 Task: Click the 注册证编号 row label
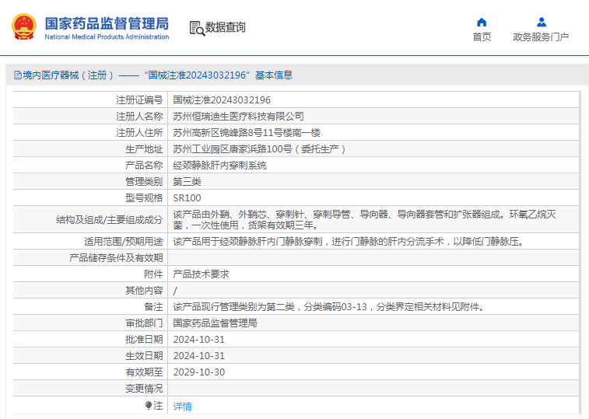[139, 100]
